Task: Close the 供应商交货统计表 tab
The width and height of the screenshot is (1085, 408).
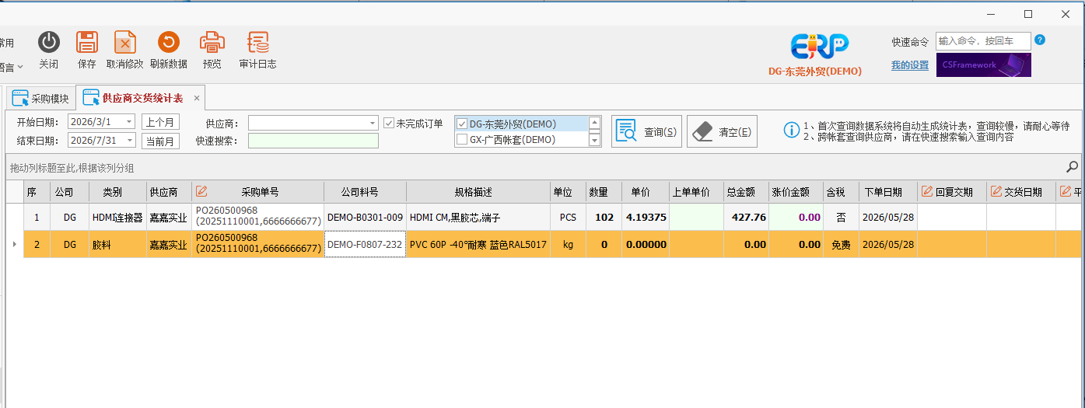Action: [x=197, y=98]
